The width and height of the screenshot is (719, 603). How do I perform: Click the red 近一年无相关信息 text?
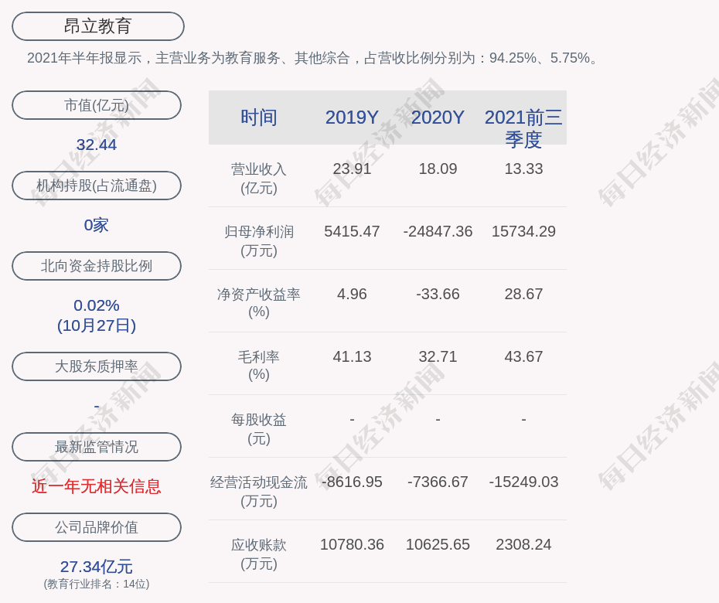(97, 486)
